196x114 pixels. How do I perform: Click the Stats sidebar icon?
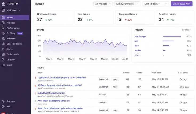point(3,65)
